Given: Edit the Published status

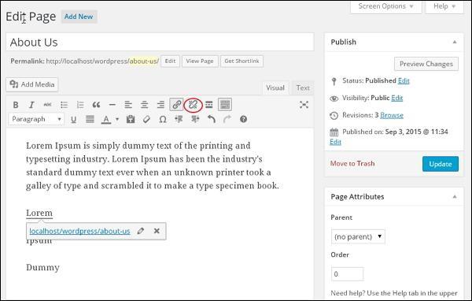Looking at the screenshot, I should pos(404,81).
